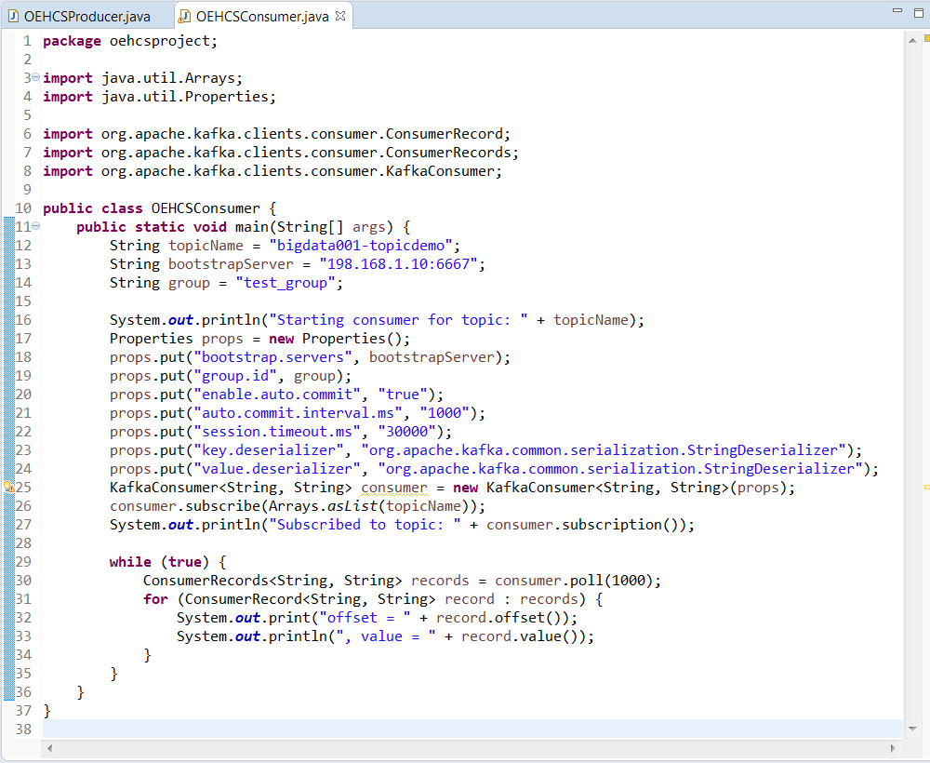Click record.offset() on line 32
Screen dimensions: 930x763
pos(502,618)
